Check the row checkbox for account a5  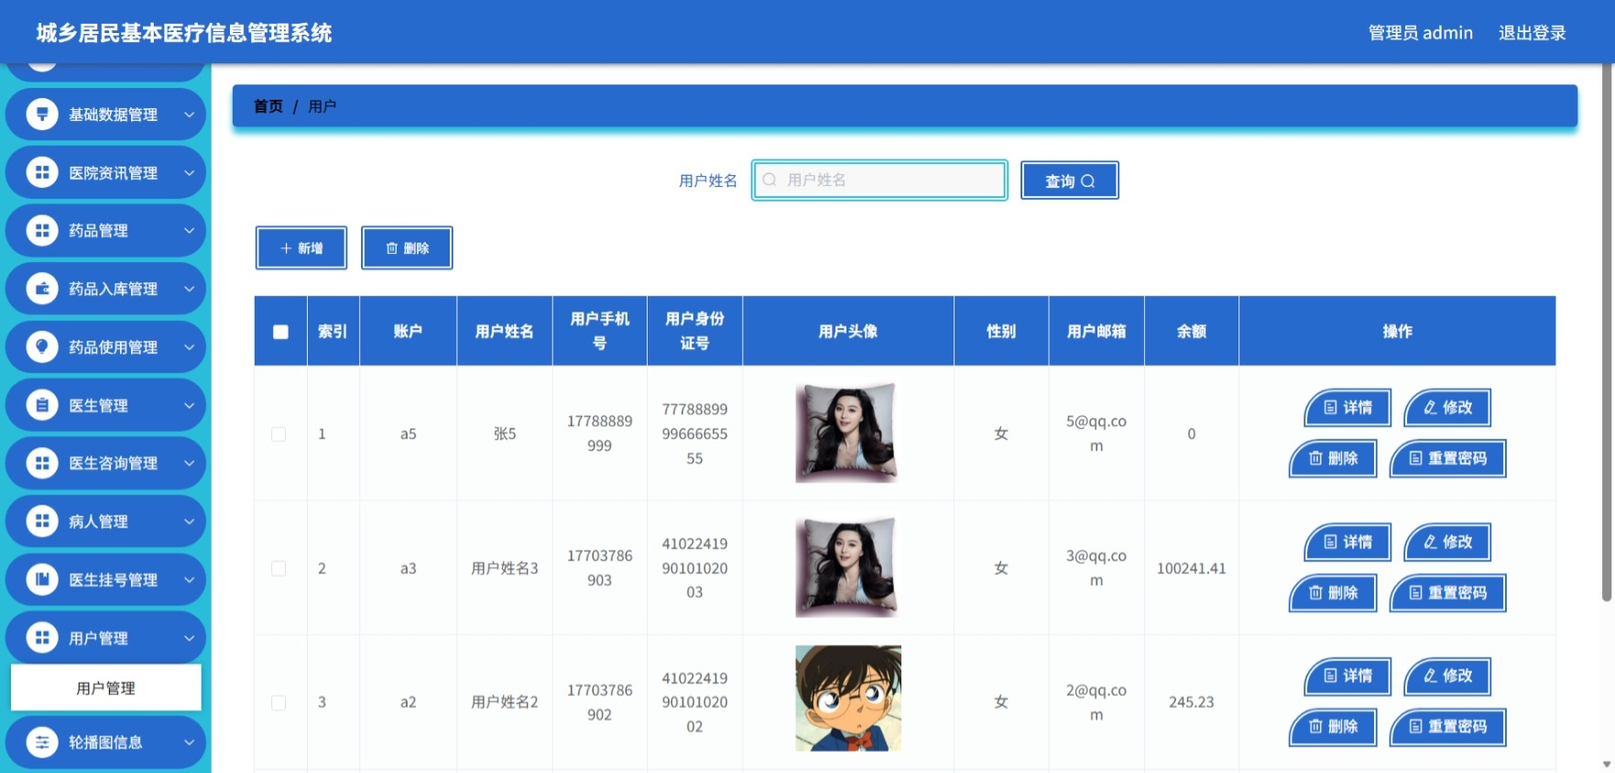[x=278, y=434]
